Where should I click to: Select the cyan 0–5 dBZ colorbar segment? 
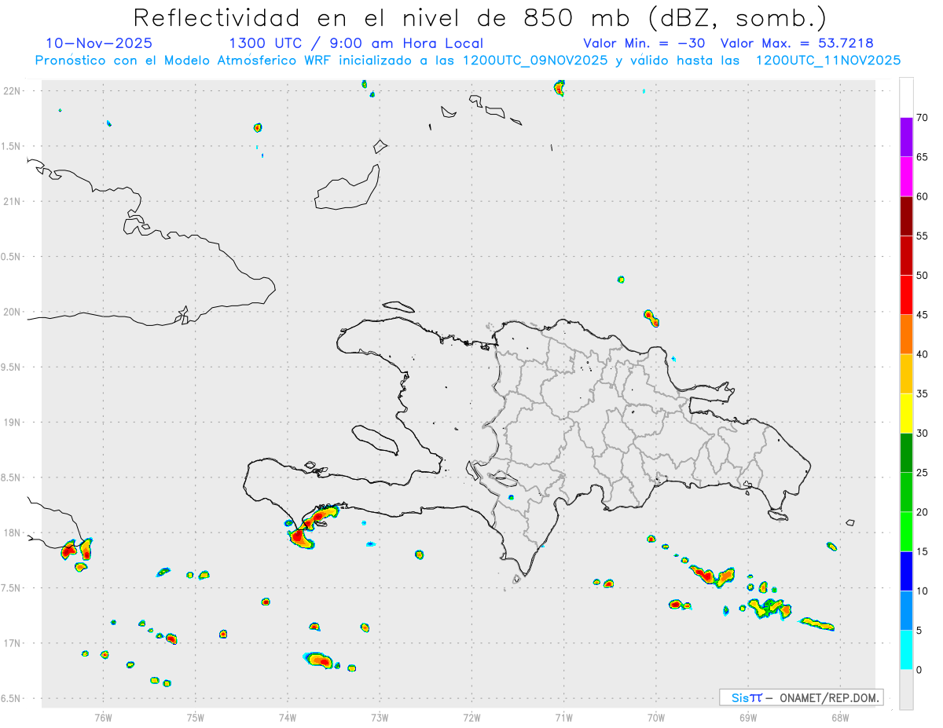coord(906,650)
